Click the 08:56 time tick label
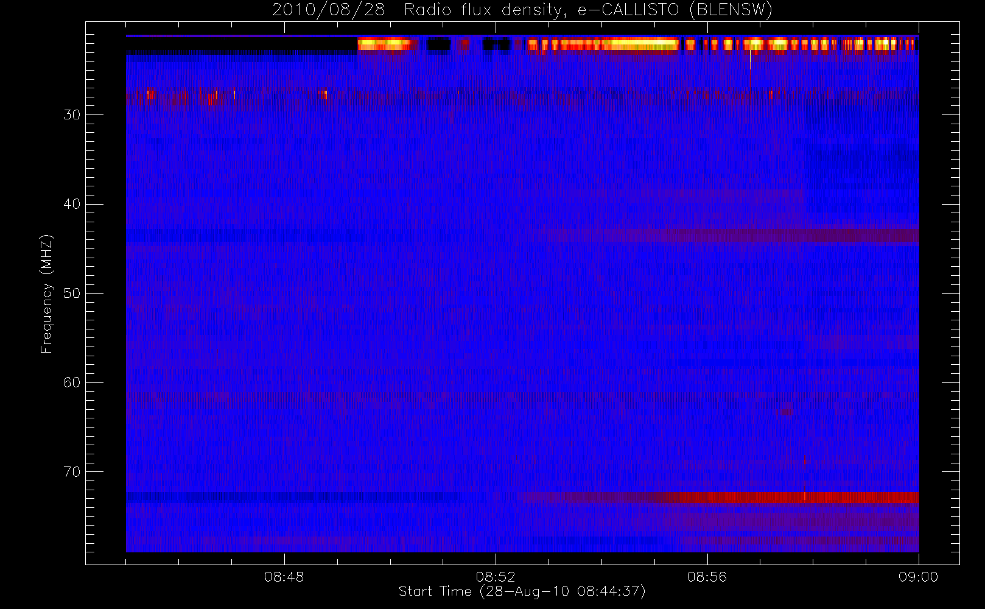The width and height of the screenshot is (985, 609). point(707,577)
